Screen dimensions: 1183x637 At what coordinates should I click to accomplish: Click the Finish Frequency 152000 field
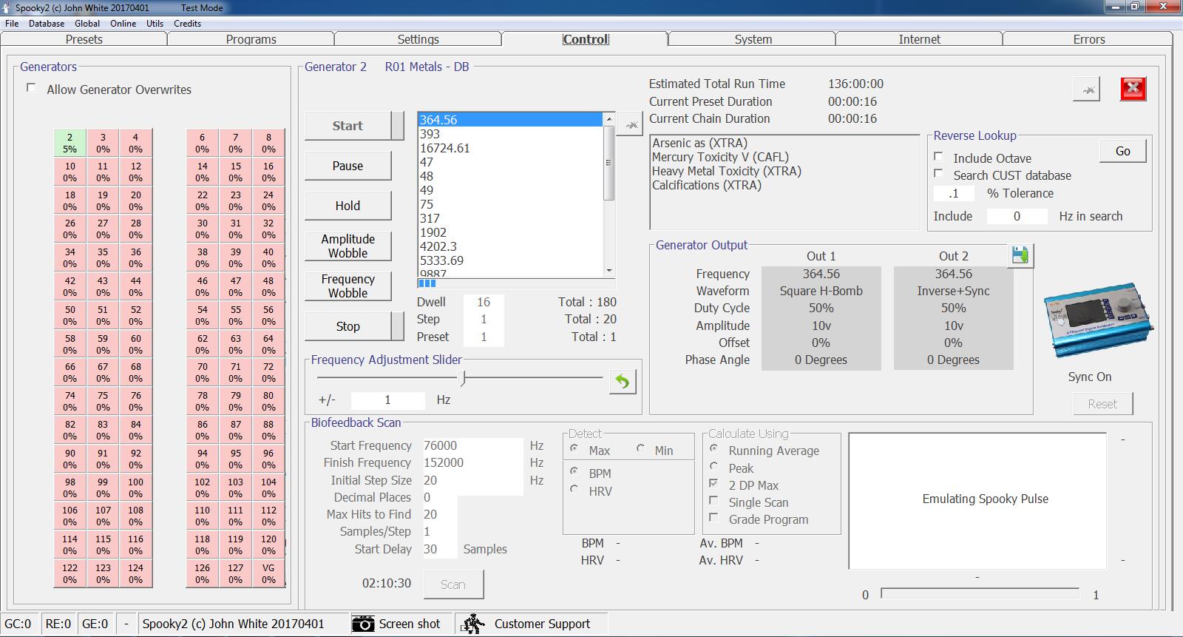[x=472, y=462]
